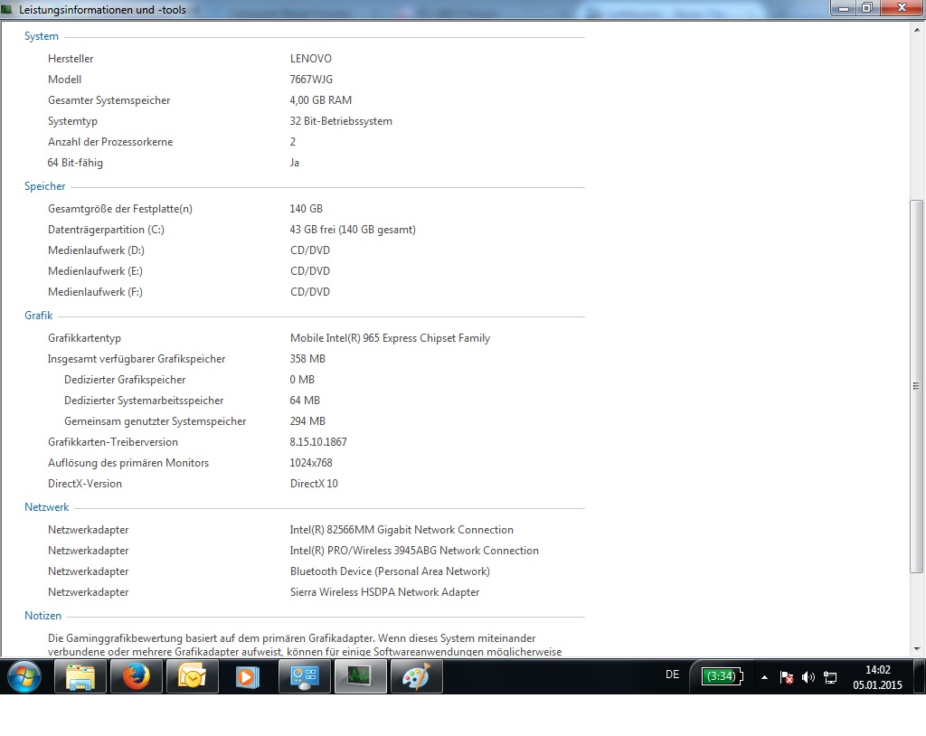Click Sierra Wireless HSDPA Network Adapter
Image resolution: width=926 pixels, height=736 pixels.
pyautogui.click(x=384, y=592)
